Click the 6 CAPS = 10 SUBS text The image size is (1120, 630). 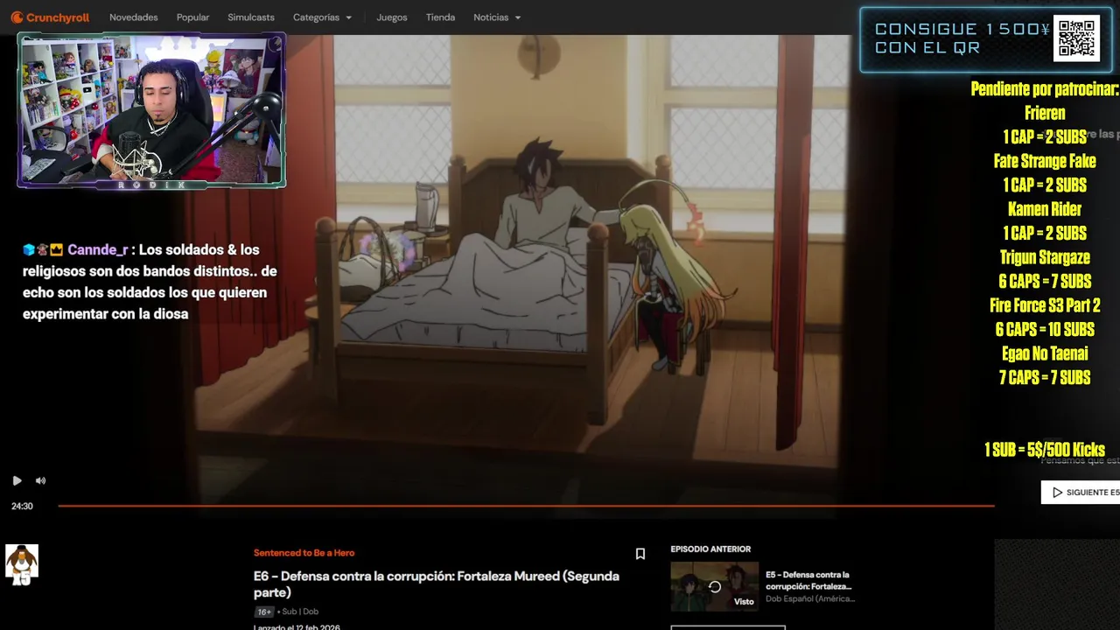pos(1045,330)
